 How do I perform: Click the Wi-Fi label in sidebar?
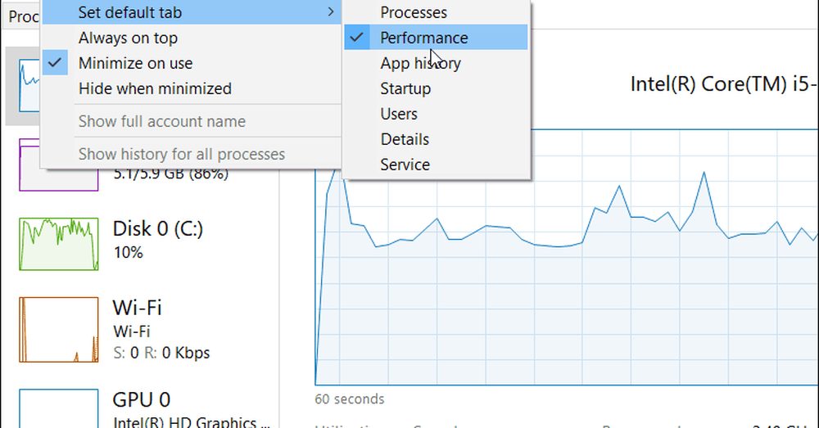pos(137,308)
